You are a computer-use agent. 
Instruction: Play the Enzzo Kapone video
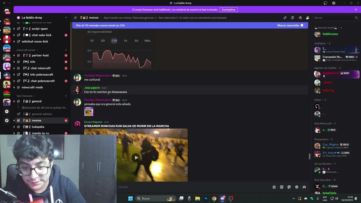tap(136, 158)
